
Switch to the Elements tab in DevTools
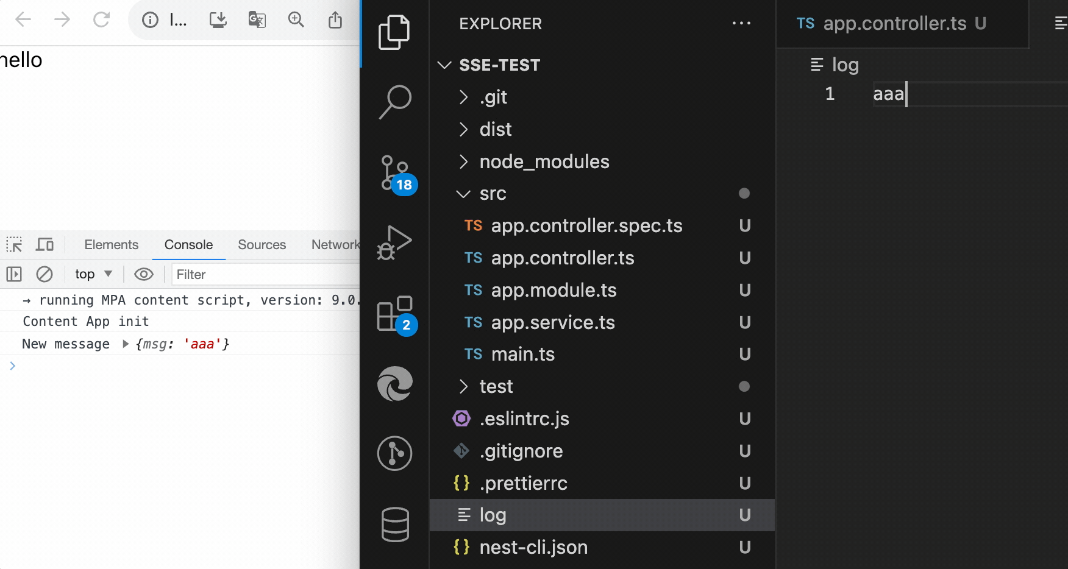coord(112,245)
